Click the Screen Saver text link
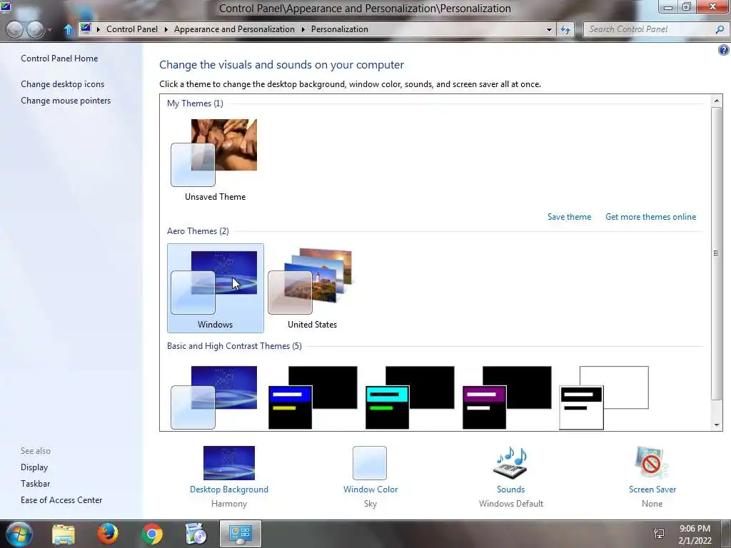 tap(652, 489)
